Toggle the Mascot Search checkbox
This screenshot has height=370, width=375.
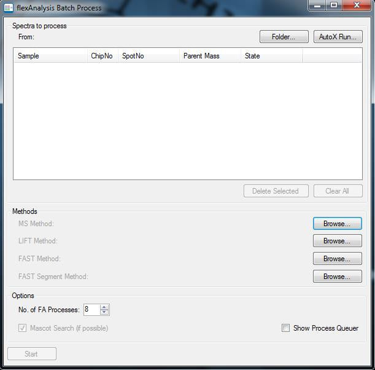tap(22, 328)
